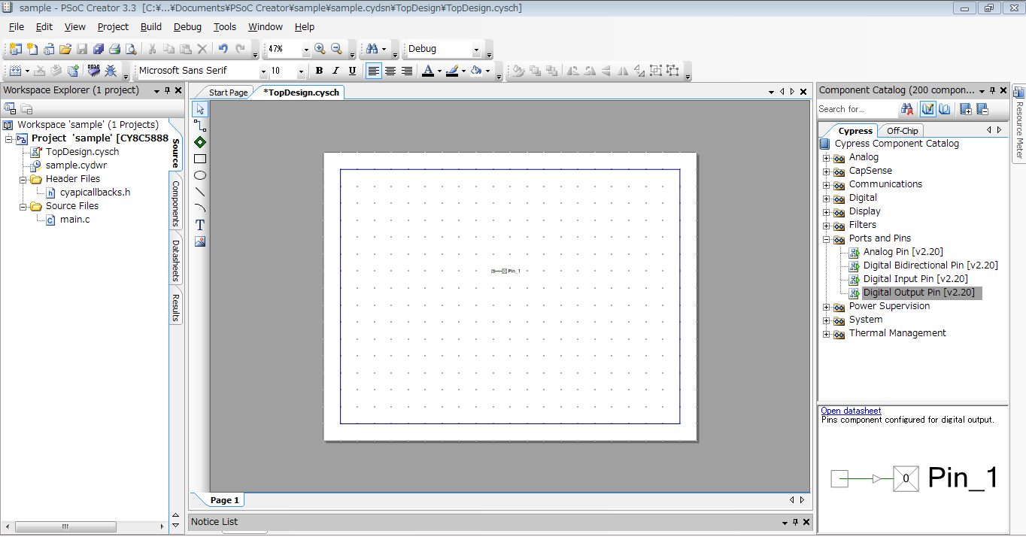Open the font size dropdown

[301, 71]
